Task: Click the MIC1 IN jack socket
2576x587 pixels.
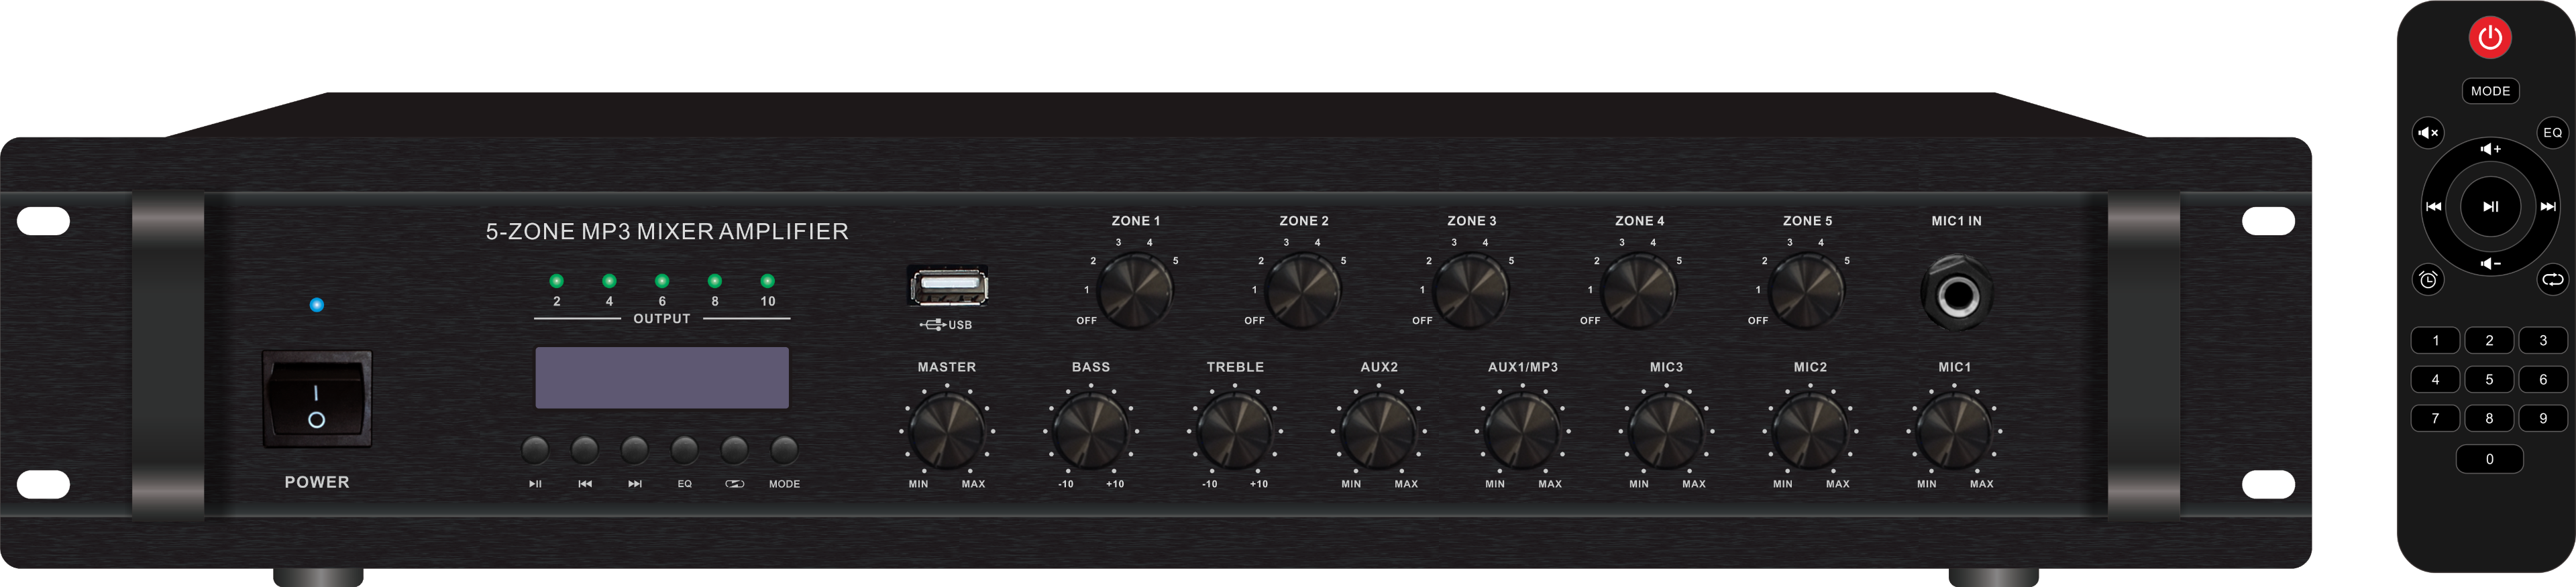Action: pyautogui.click(x=1957, y=294)
